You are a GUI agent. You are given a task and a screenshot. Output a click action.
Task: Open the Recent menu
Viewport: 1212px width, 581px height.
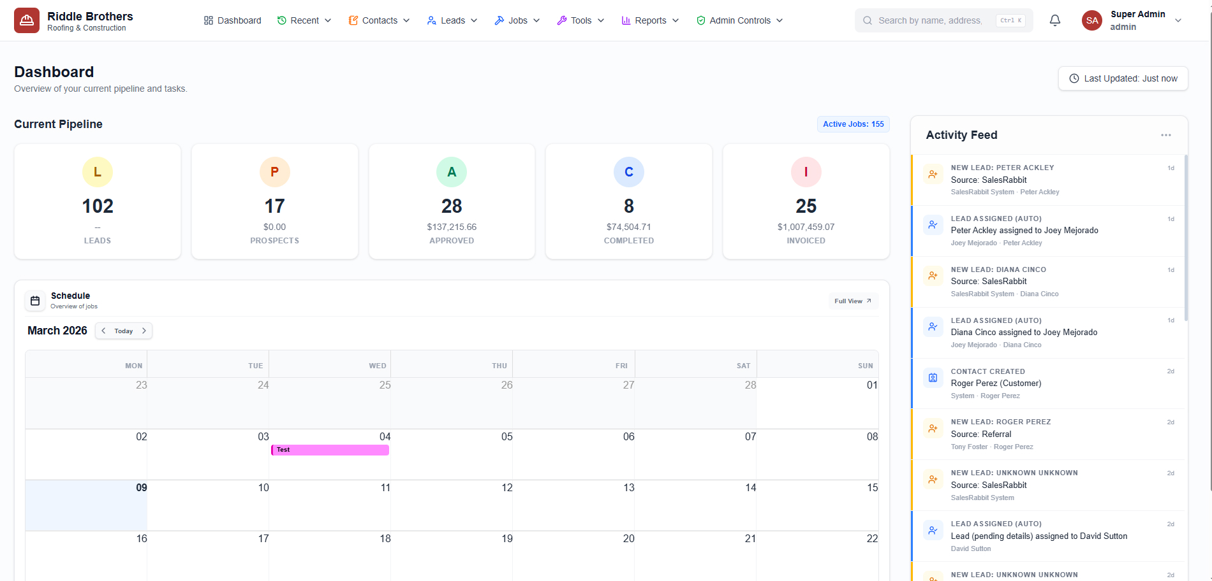point(303,20)
